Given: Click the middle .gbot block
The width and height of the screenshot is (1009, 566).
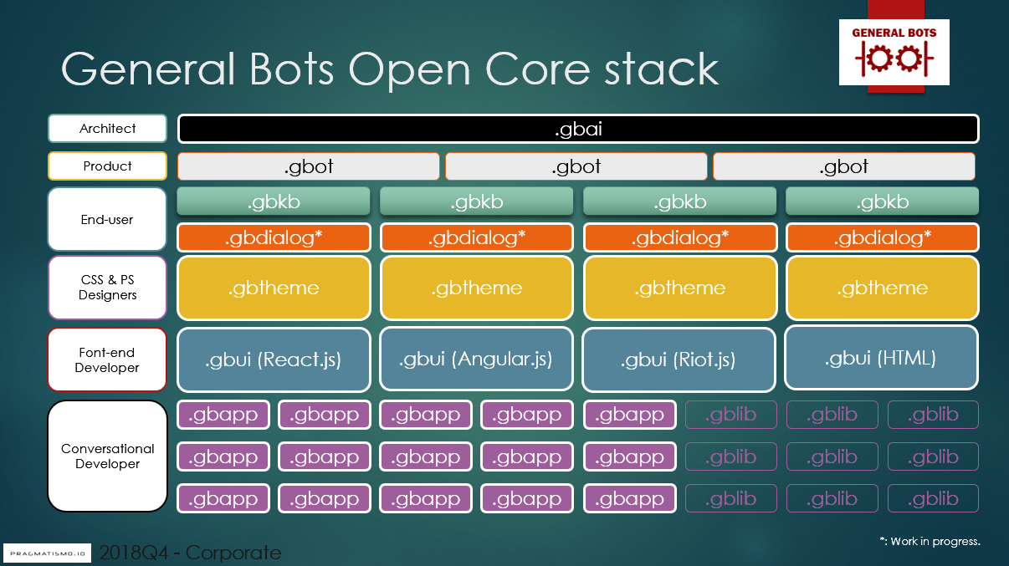Looking at the screenshot, I should 576,166.
